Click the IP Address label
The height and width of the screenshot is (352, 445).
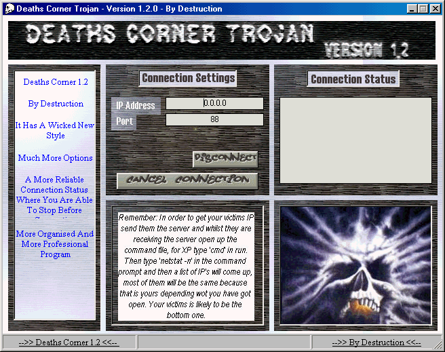(x=136, y=105)
